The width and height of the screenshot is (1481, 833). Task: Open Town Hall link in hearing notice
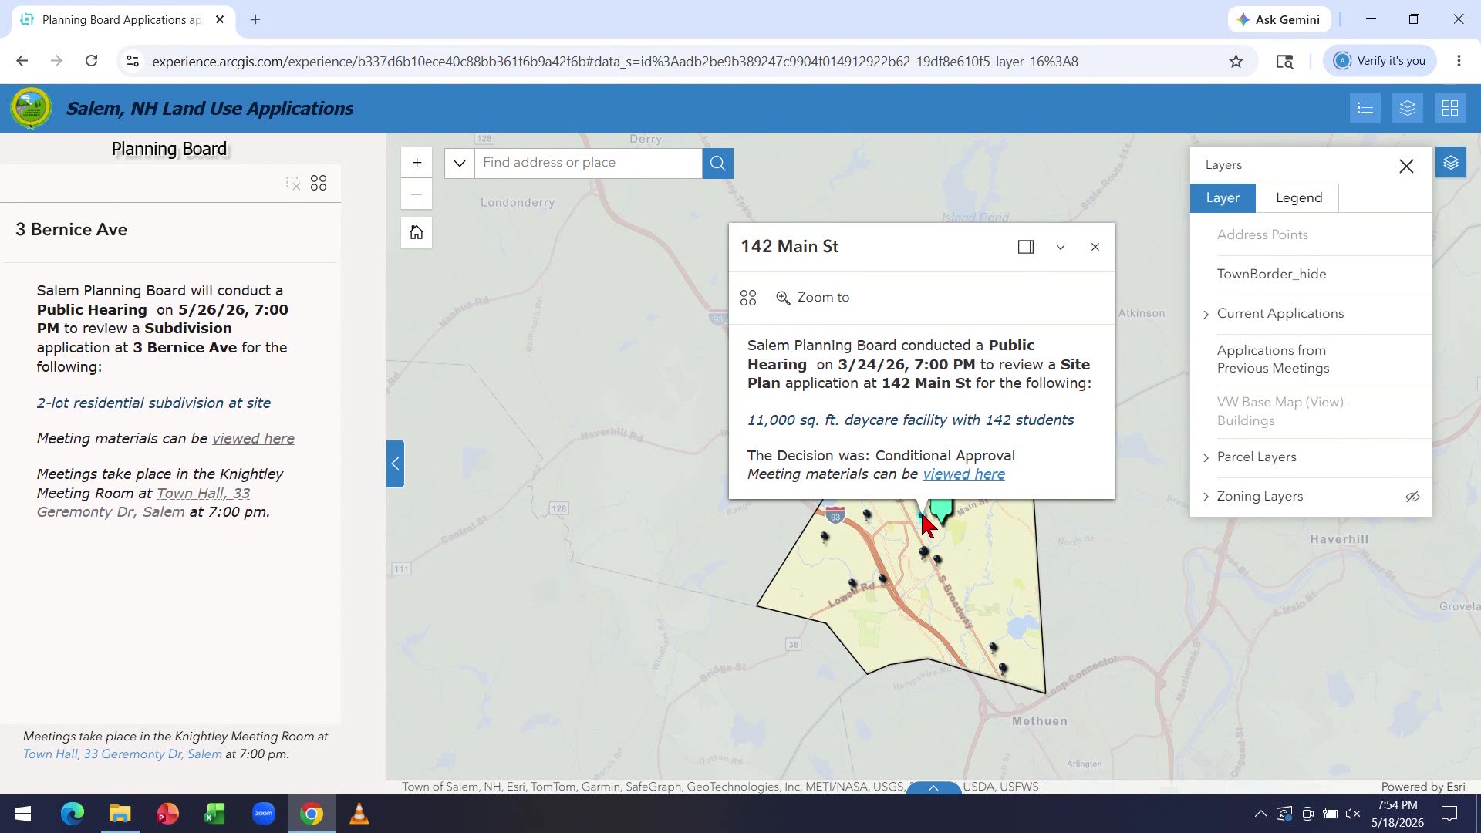pos(143,503)
